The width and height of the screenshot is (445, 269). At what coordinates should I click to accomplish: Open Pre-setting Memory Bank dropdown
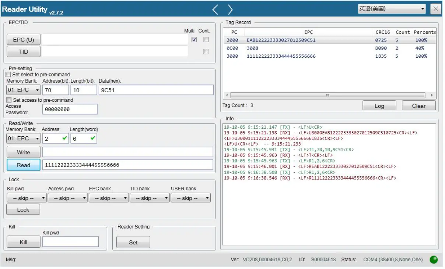pos(24,90)
